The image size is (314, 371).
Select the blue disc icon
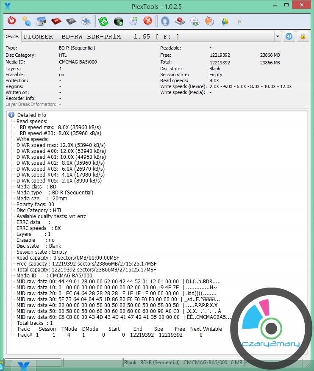coord(165,20)
